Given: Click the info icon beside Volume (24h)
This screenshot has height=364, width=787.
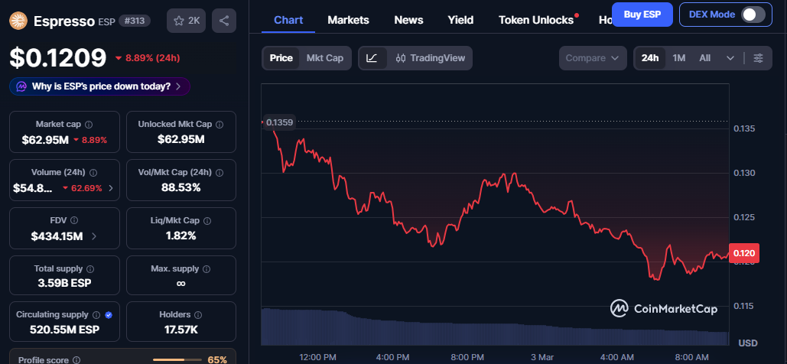Looking at the screenshot, I should coord(93,172).
